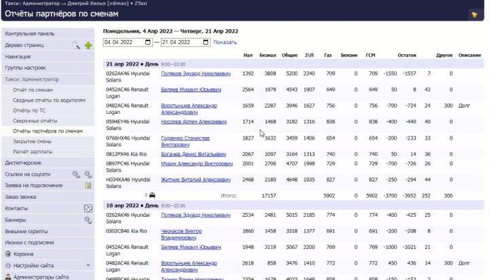
Task: Collapse the Такси: Администратор section
Action: click(32, 79)
